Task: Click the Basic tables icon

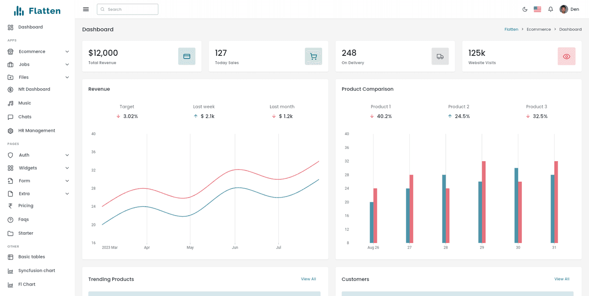Action: click(x=11, y=257)
